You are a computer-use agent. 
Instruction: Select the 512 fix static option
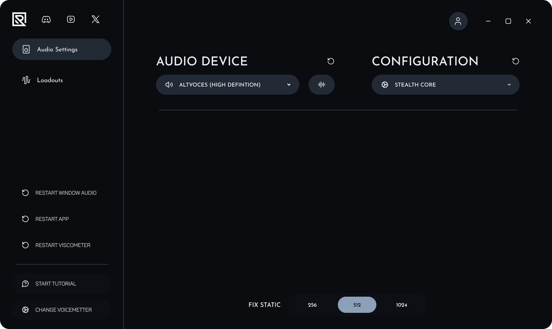click(357, 305)
